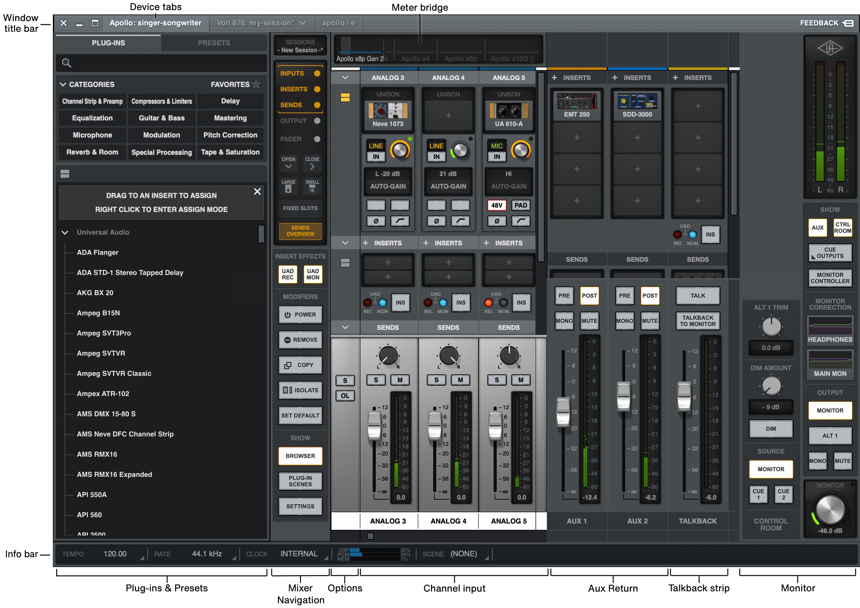
Task: Filter by Compressors & Limiters category
Action: coord(161,101)
